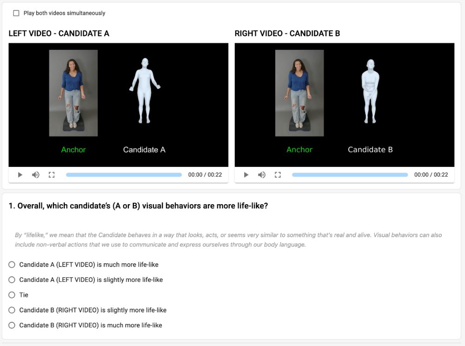Image resolution: width=465 pixels, height=346 pixels.
Task: Select 'Candidate B is slightly more life-like'
Action: (12, 310)
